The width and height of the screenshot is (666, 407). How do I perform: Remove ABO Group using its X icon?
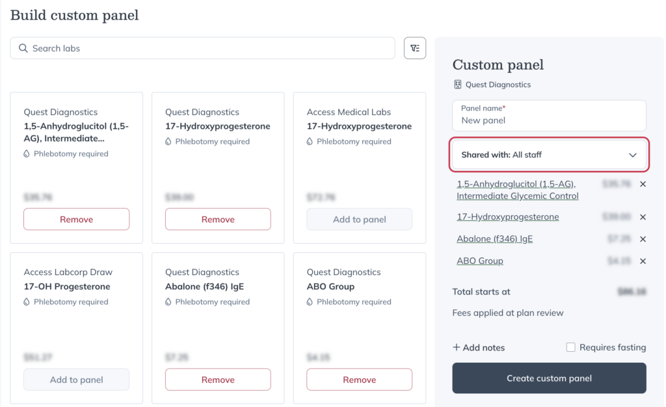pos(643,261)
